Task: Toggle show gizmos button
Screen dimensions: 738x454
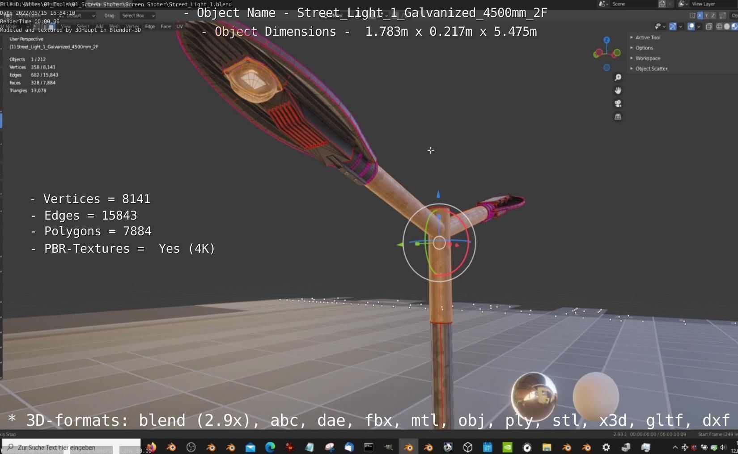Action: [x=673, y=26]
